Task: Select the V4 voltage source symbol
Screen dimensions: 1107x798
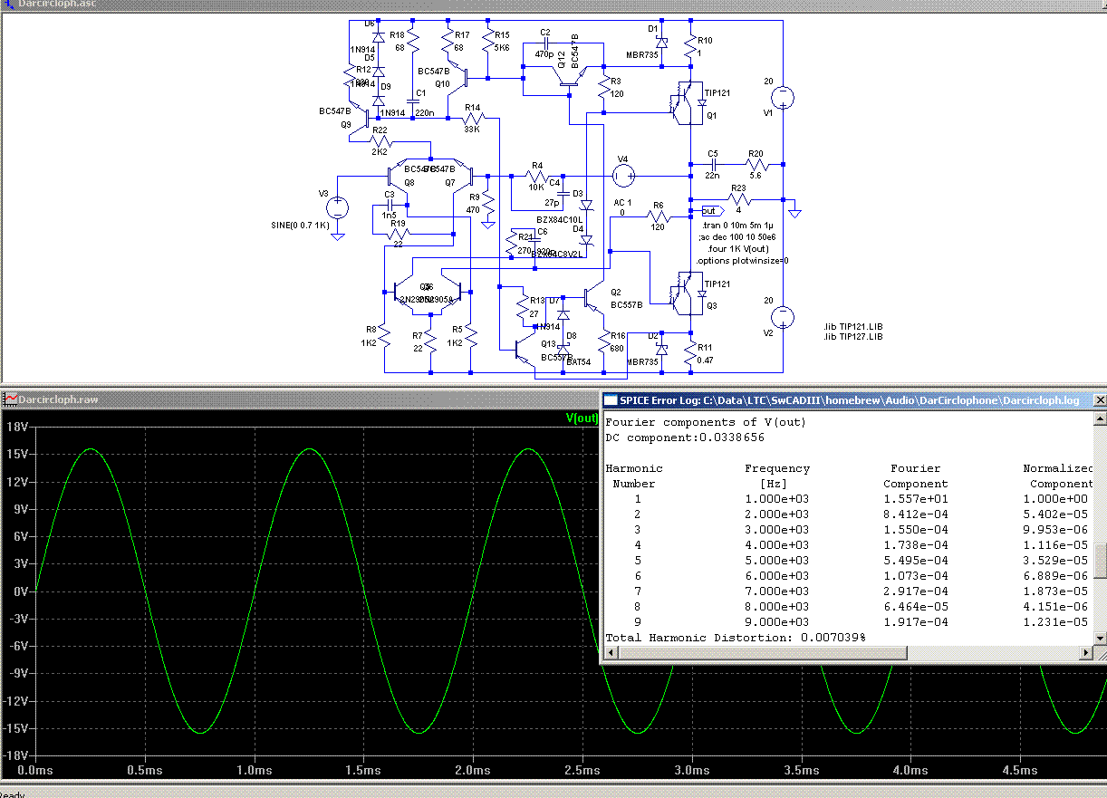Action: (x=623, y=175)
